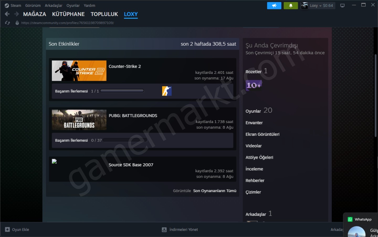The image size is (378, 237).
Task: Click İndirmeleri Yönet
Action: (x=180, y=230)
